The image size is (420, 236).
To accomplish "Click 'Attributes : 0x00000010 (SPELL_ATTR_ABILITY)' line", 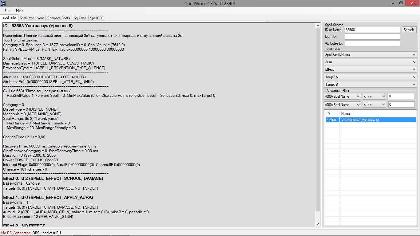I will 44,77.
